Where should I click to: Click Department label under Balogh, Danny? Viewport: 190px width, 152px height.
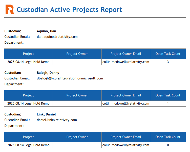(x=14, y=84)
